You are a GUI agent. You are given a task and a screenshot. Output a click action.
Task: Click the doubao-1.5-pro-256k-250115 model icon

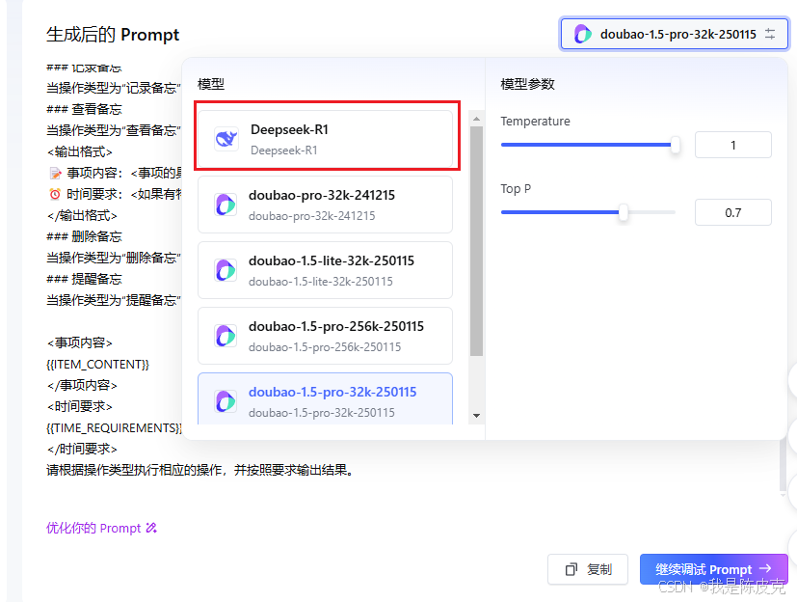[x=226, y=336]
